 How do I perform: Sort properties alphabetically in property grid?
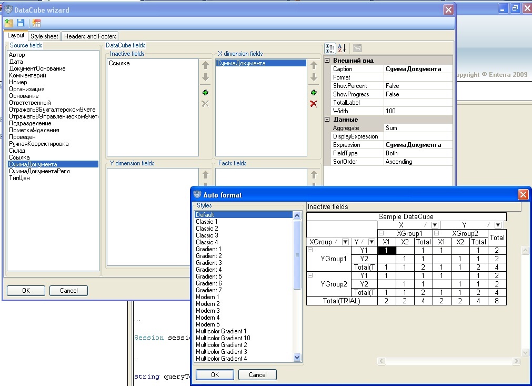coord(342,48)
